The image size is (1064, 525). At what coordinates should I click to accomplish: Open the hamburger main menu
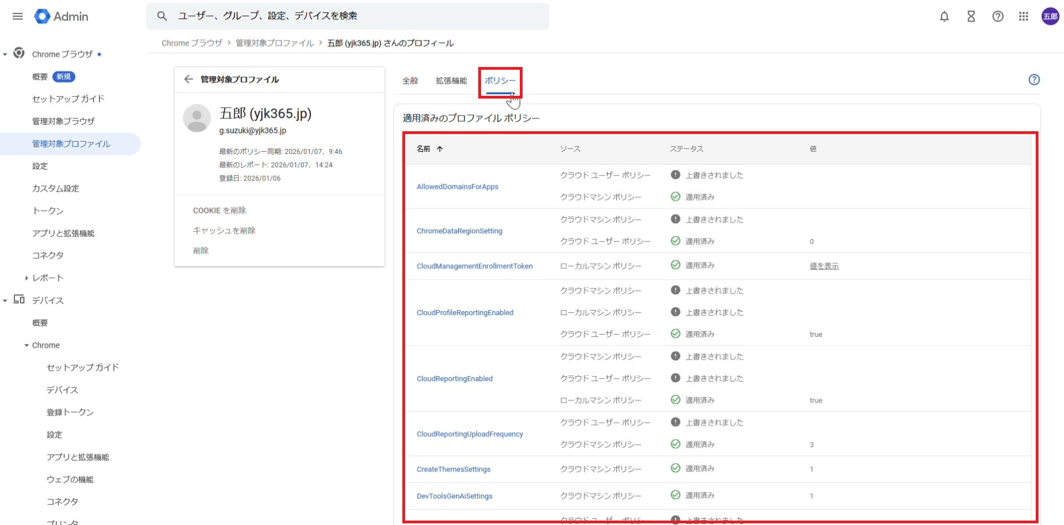18,16
